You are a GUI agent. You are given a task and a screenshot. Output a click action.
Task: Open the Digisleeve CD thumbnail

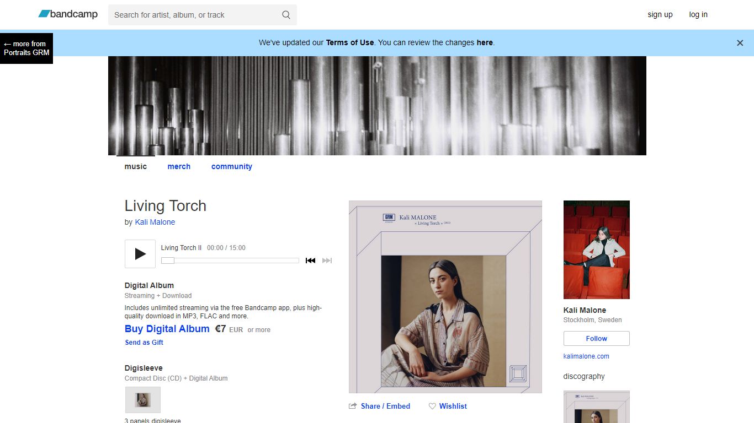(143, 400)
